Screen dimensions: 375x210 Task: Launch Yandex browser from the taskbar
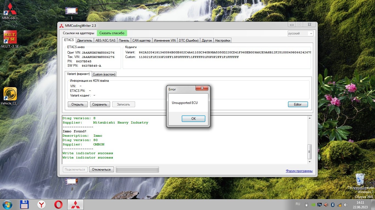41,205
